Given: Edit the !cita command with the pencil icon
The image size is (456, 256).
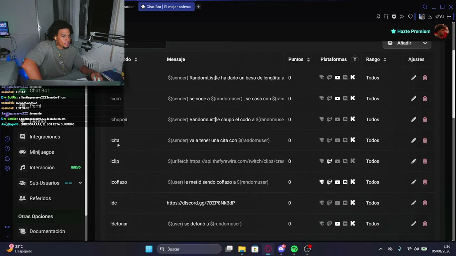Looking at the screenshot, I should 414,140.
